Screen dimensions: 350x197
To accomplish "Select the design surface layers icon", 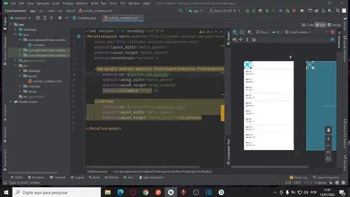I will click(x=235, y=32).
